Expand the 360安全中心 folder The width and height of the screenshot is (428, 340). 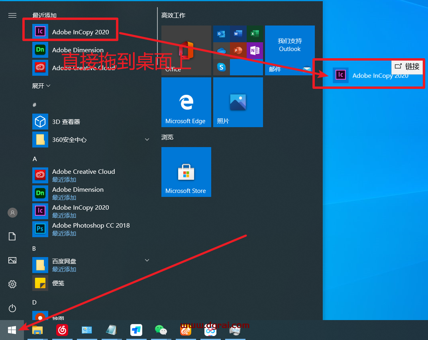[92, 140]
